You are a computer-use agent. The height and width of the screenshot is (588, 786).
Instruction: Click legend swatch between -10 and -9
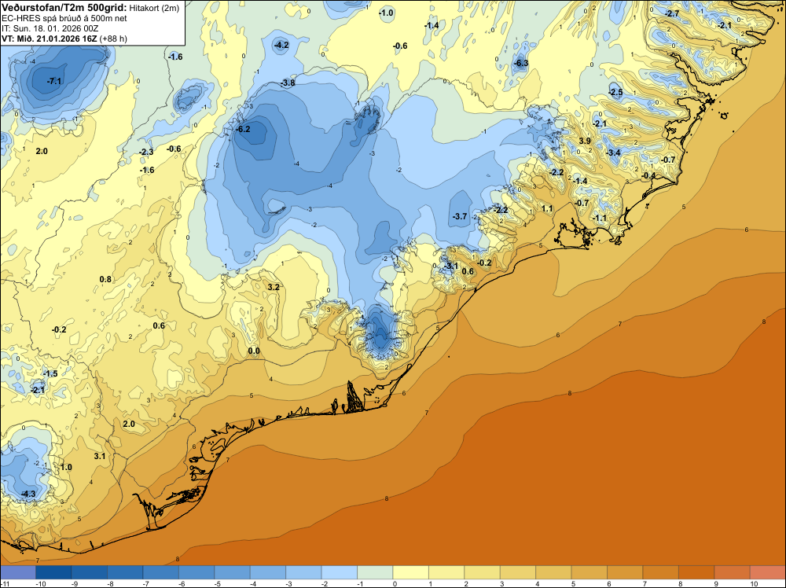[x=53, y=572]
